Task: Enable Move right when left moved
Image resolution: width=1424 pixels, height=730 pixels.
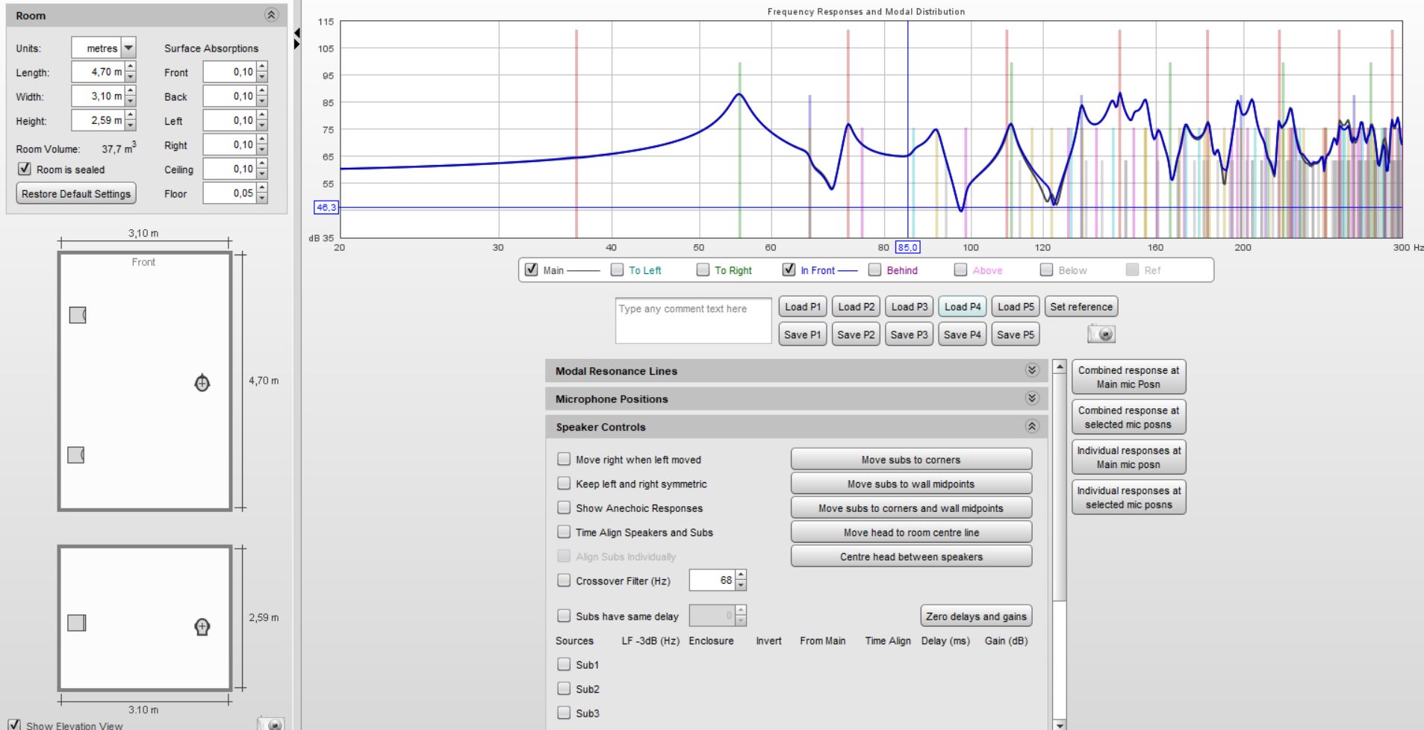Action: (x=564, y=459)
